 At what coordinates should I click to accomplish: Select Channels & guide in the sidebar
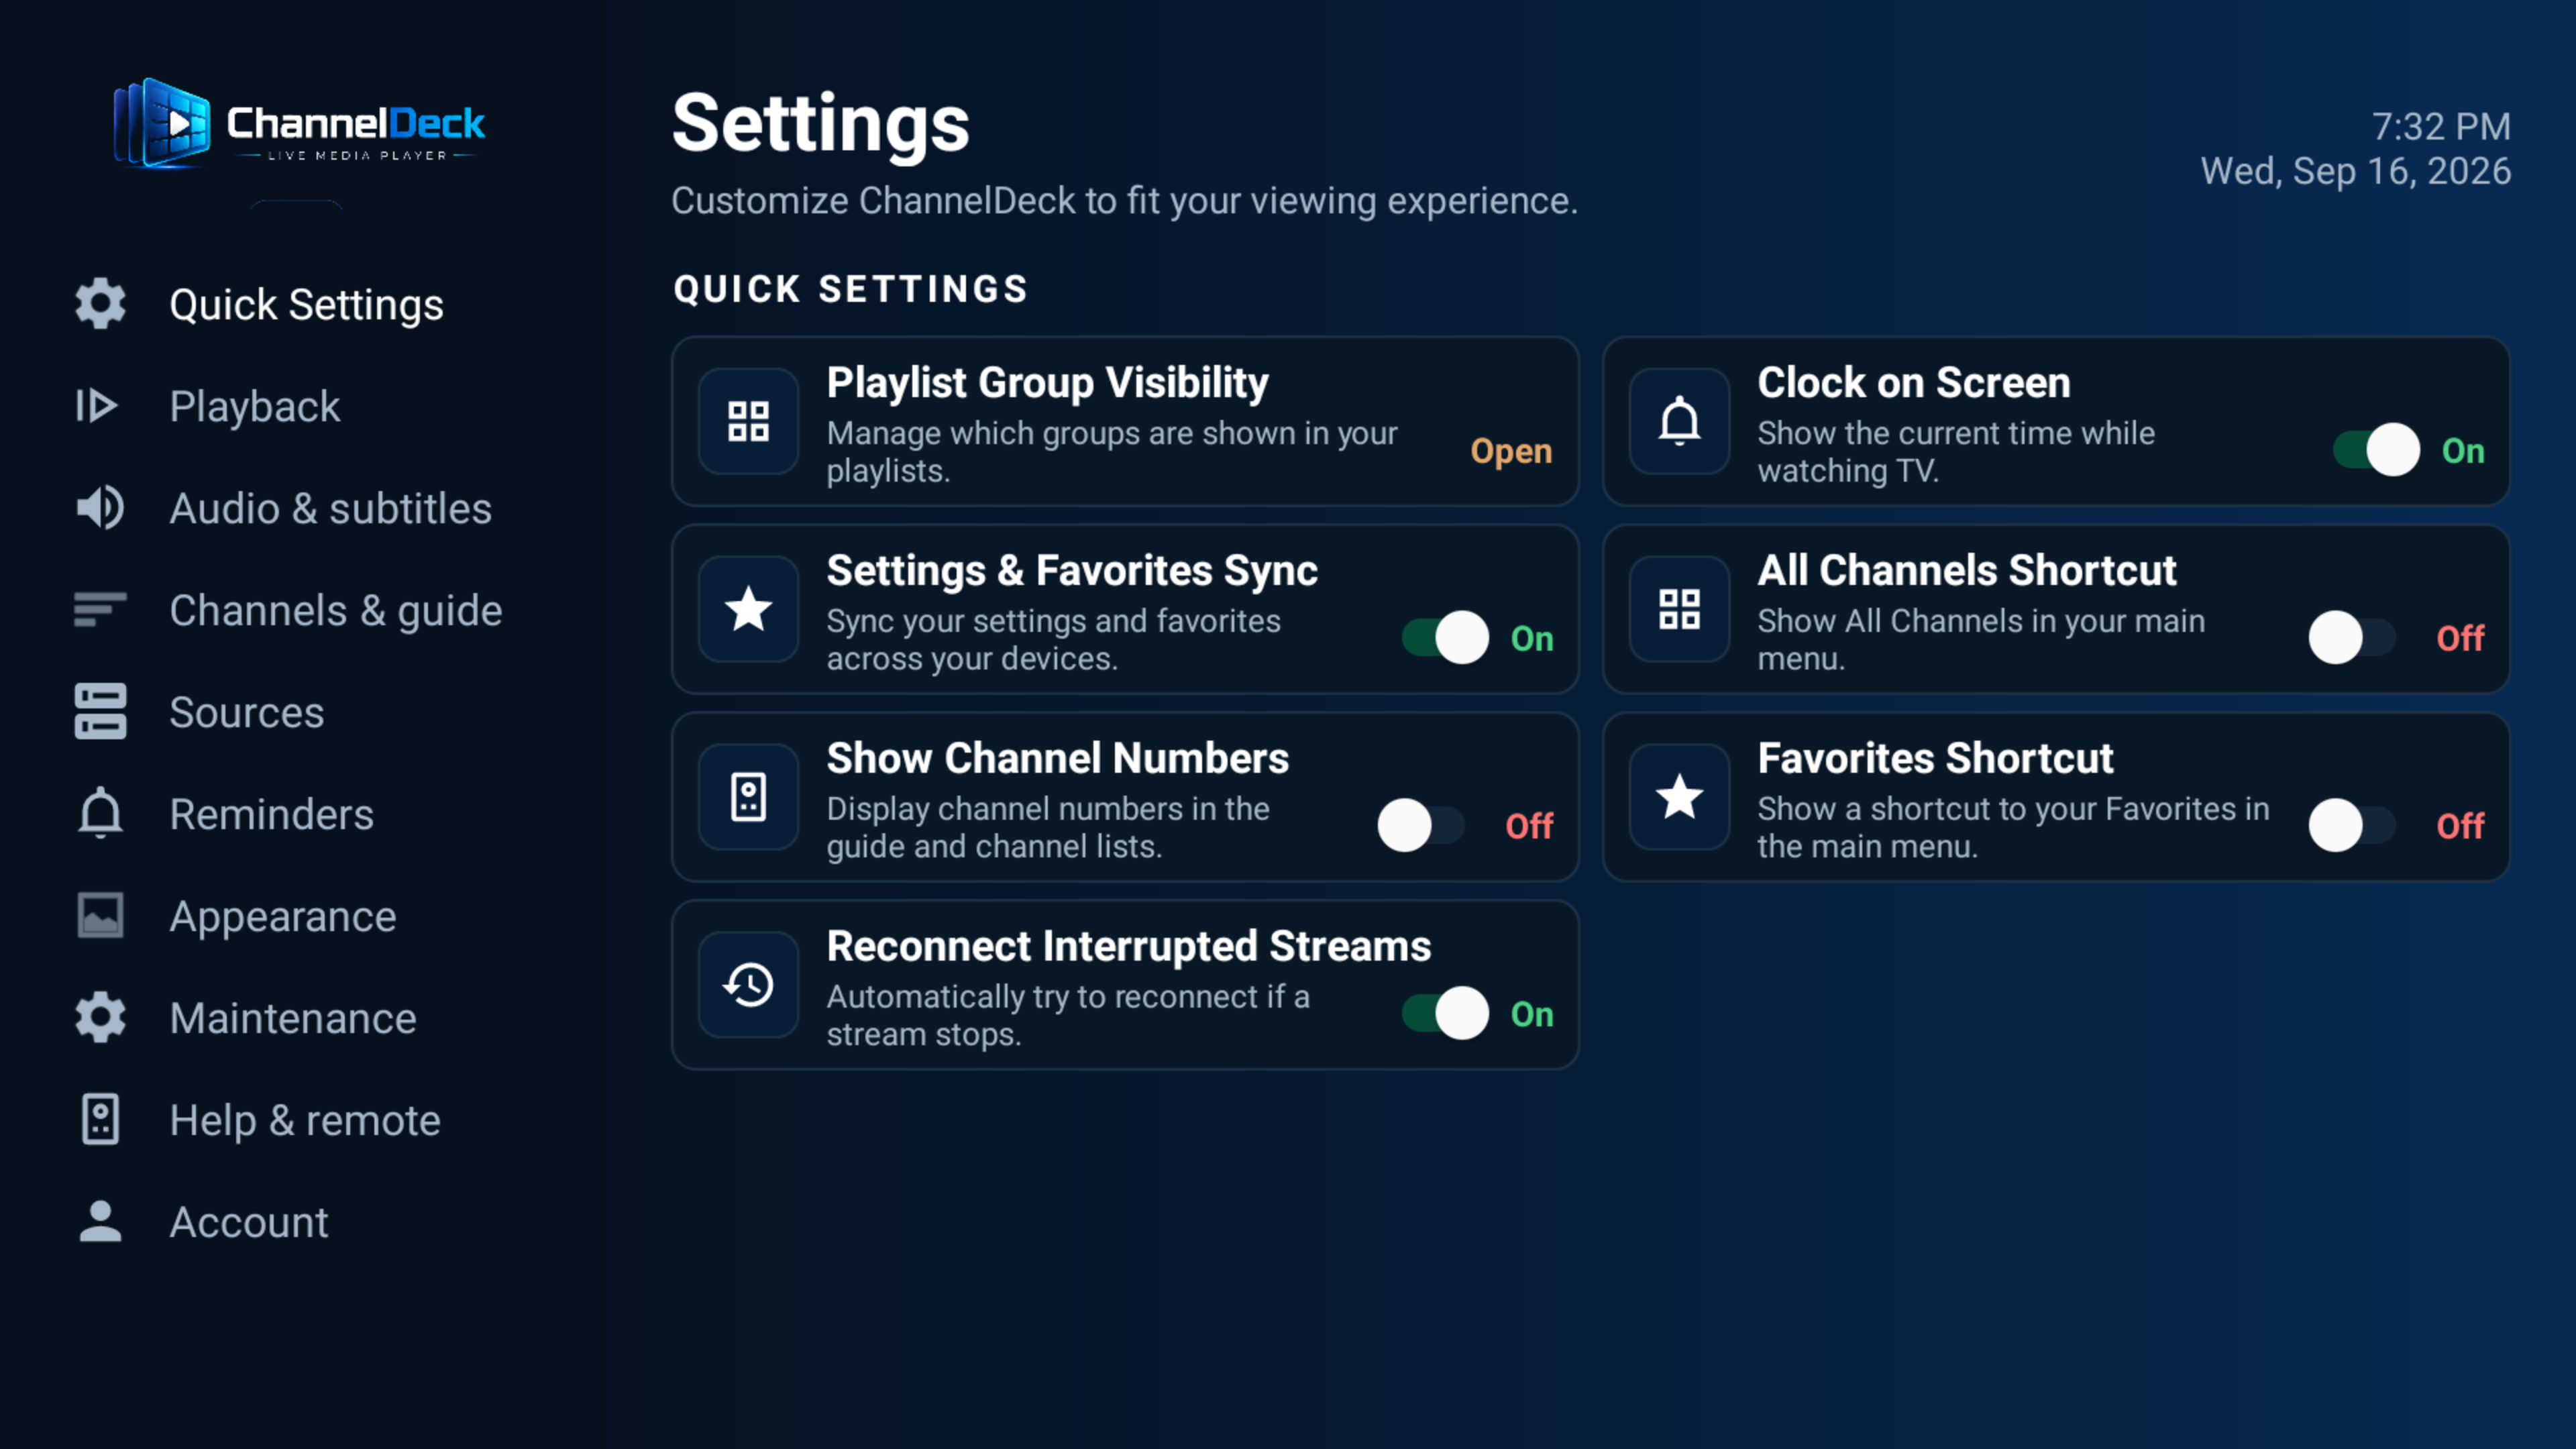pyautogui.click(x=336, y=611)
